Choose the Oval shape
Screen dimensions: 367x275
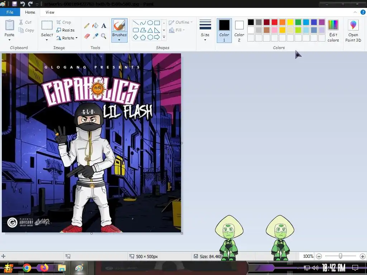(150, 23)
